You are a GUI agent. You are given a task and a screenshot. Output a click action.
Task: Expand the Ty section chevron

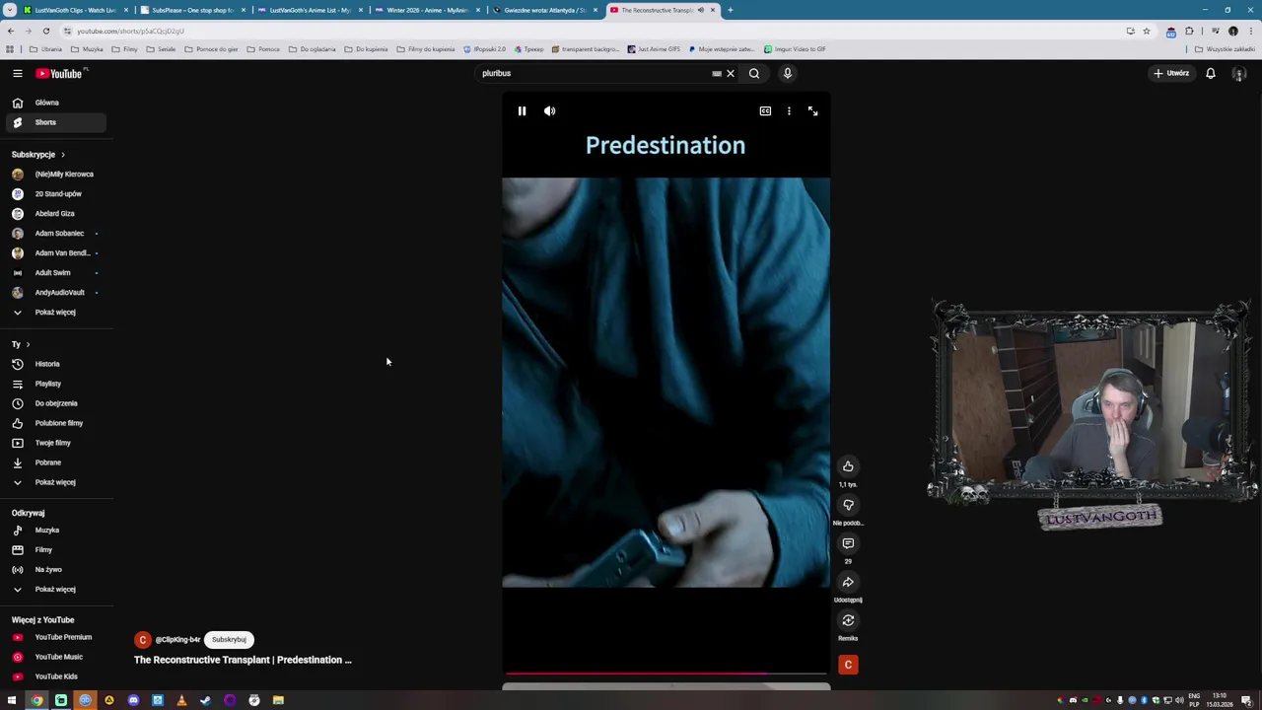click(x=28, y=344)
